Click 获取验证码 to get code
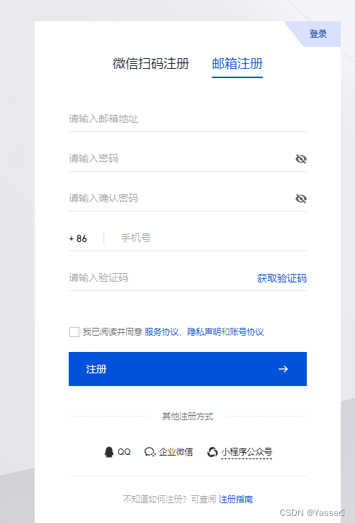The width and height of the screenshot is (355, 523). (282, 278)
